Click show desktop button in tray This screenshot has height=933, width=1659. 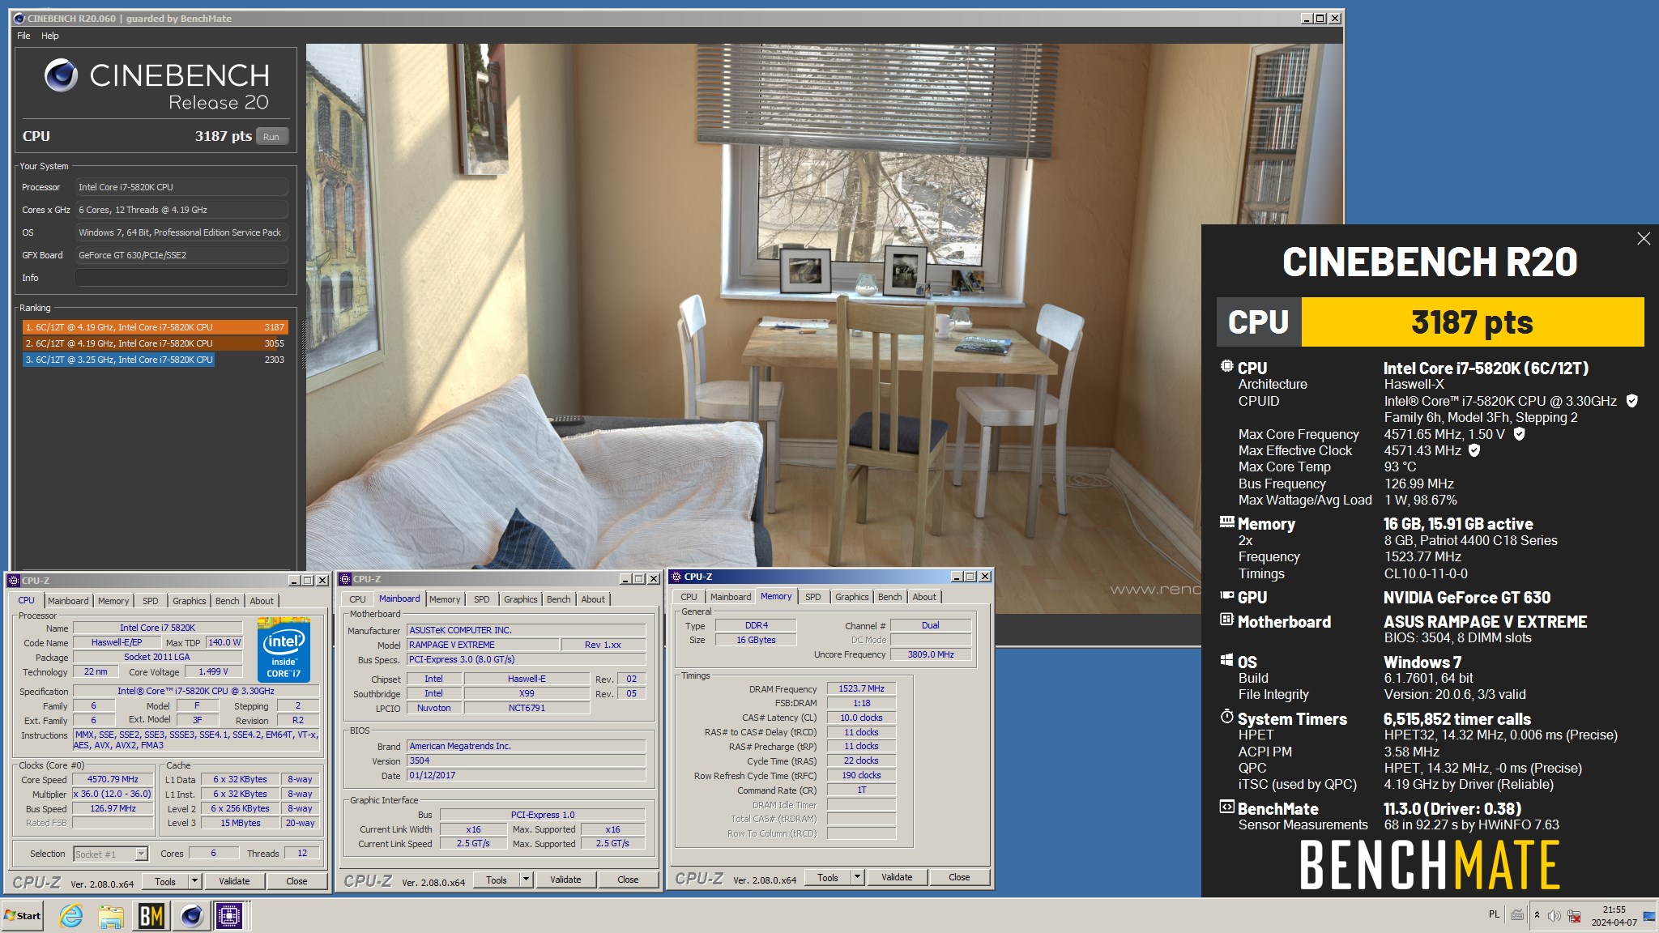1649,916
